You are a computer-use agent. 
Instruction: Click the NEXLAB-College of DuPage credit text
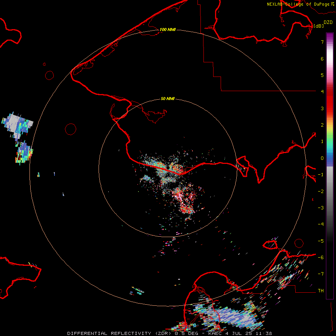298,4
